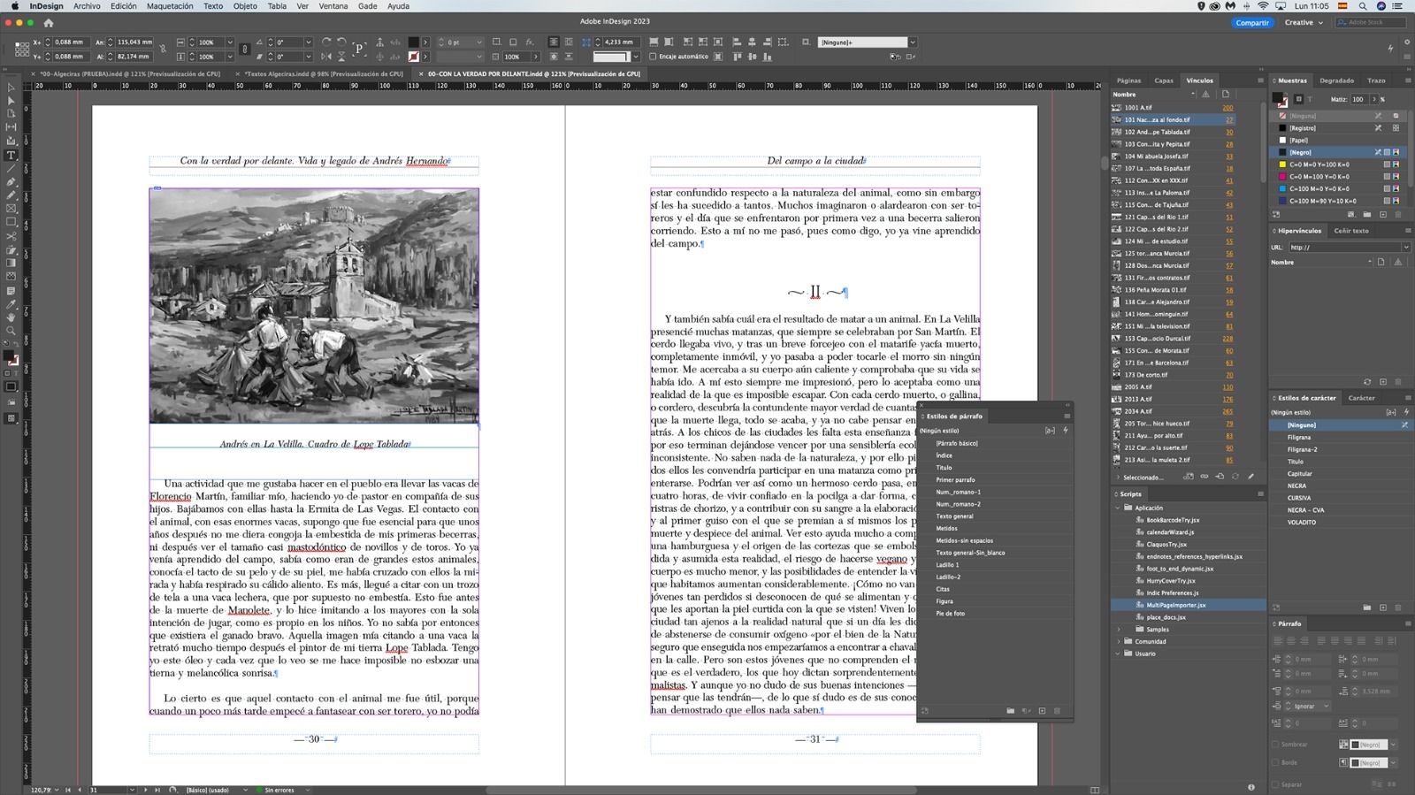Open Vínculos panel options menu
Viewport: 1415px width, 795px height.
pos(1260,80)
